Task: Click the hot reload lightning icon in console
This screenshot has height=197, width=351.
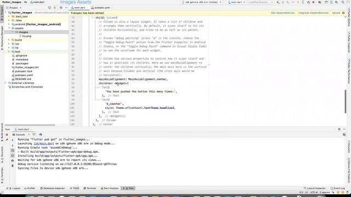Action: [29, 135]
